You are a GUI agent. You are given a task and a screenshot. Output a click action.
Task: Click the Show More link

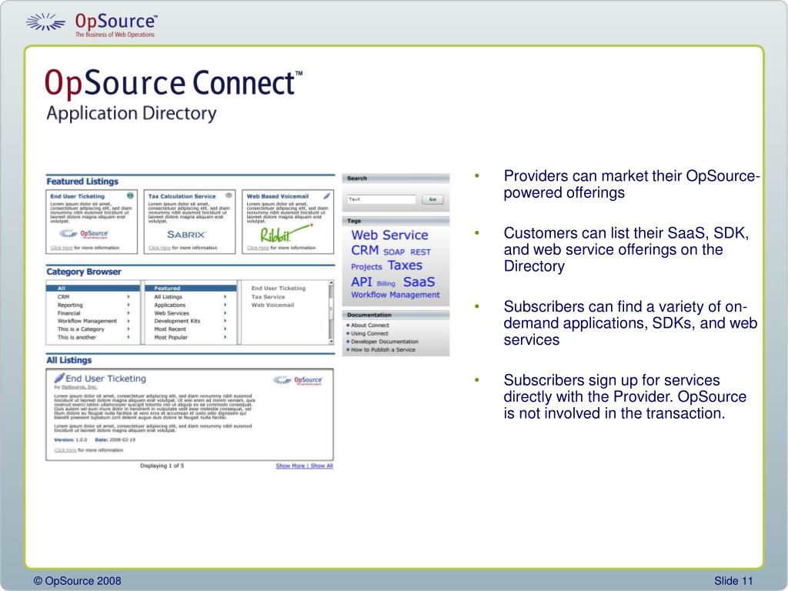pyautogui.click(x=290, y=466)
